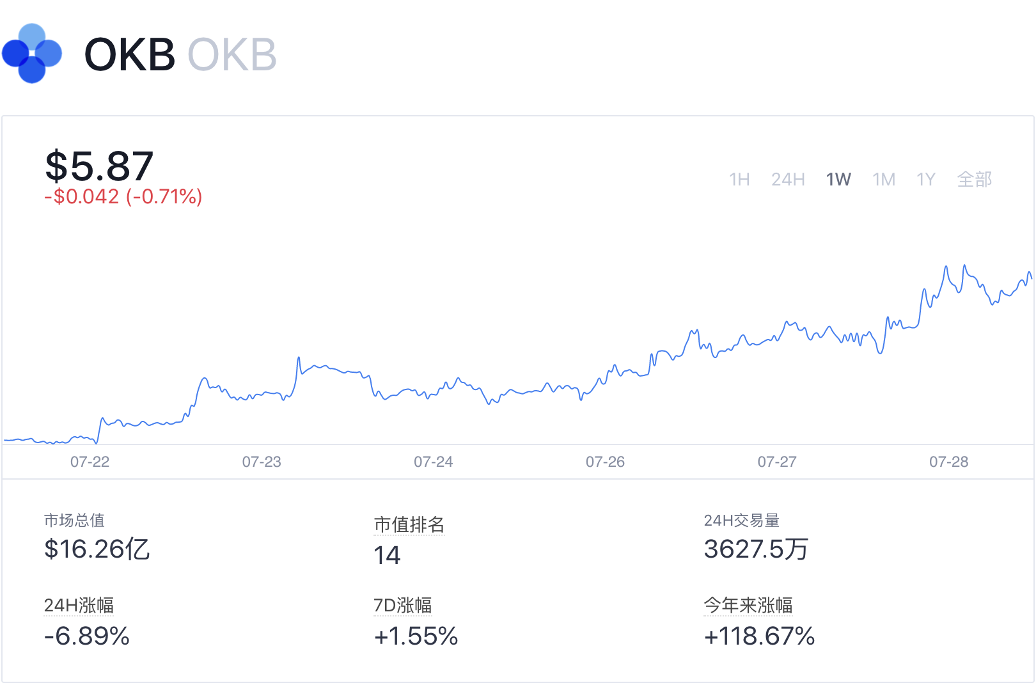1036x683 pixels.
Task: Click the OKB coin name title
Action: [x=130, y=54]
